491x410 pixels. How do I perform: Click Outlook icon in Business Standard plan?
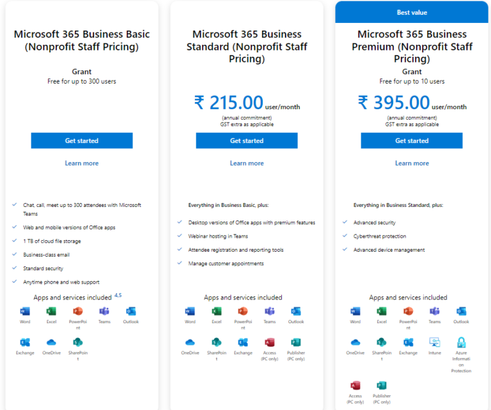click(x=296, y=311)
